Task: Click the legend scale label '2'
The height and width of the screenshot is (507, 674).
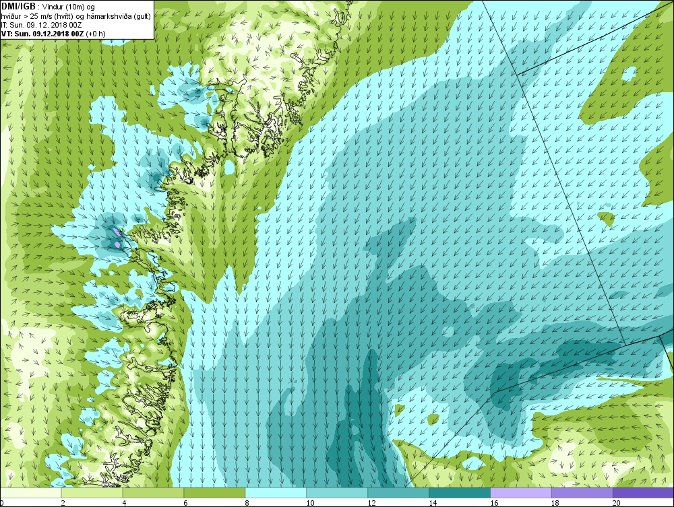Action: click(x=63, y=503)
